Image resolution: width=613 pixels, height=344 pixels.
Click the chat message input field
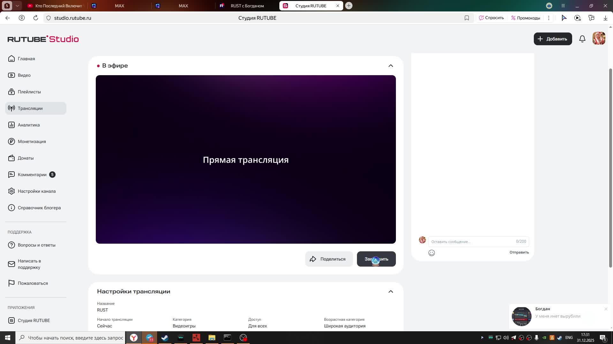click(472, 242)
